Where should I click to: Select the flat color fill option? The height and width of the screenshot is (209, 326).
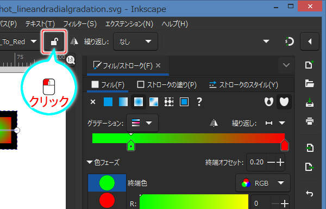coord(108,102)
